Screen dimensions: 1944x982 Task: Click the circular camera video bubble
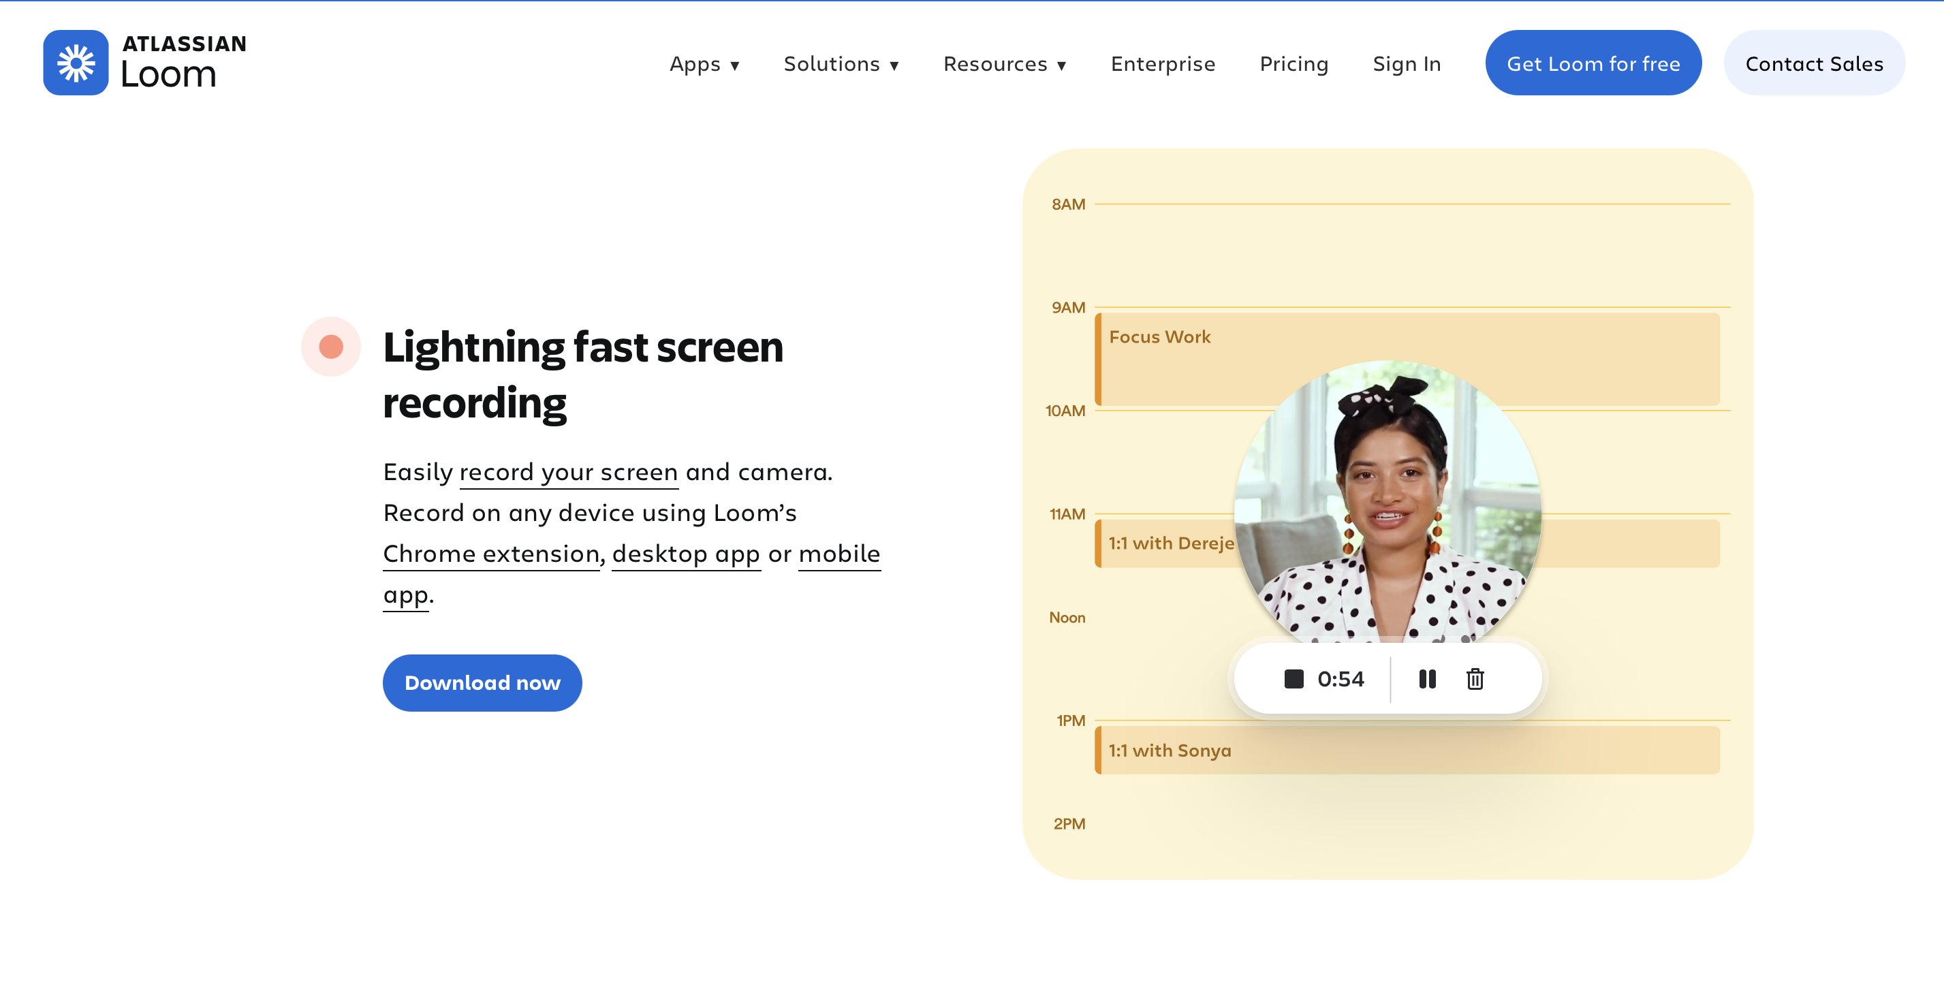(1387, 503)
